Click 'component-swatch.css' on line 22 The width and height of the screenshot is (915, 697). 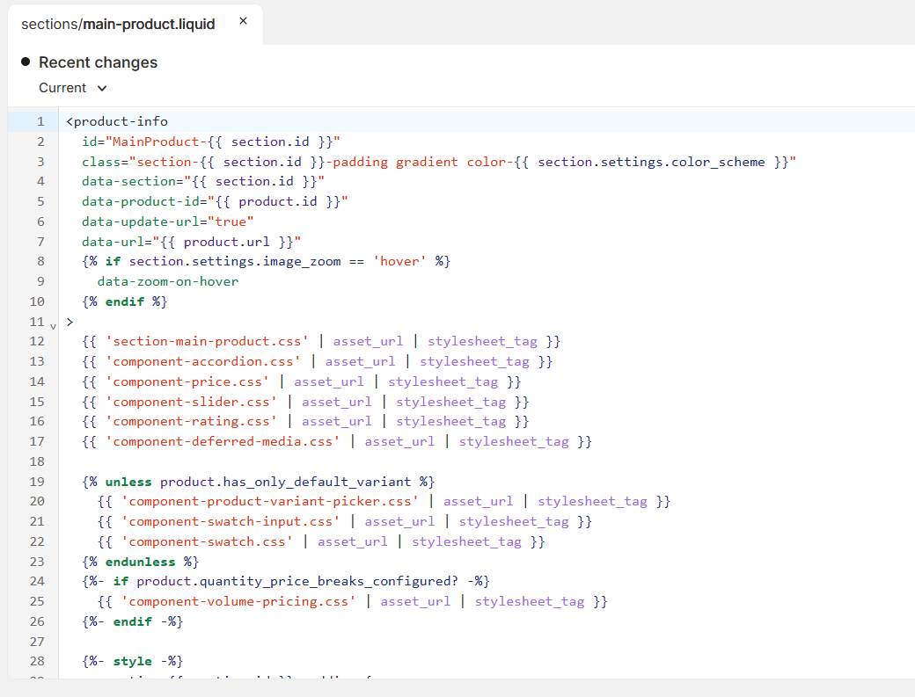207,542
